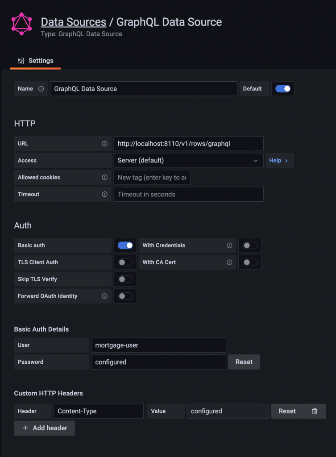
Task: Toggle the With CA Cert switch
Action: pyautogui.click(x=249, y=262)
